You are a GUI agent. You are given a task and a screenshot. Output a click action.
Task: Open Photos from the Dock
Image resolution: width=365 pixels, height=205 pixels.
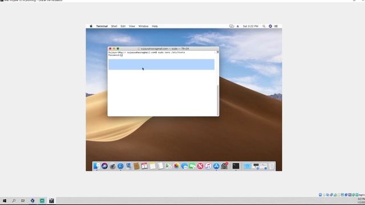pos(176,166)
